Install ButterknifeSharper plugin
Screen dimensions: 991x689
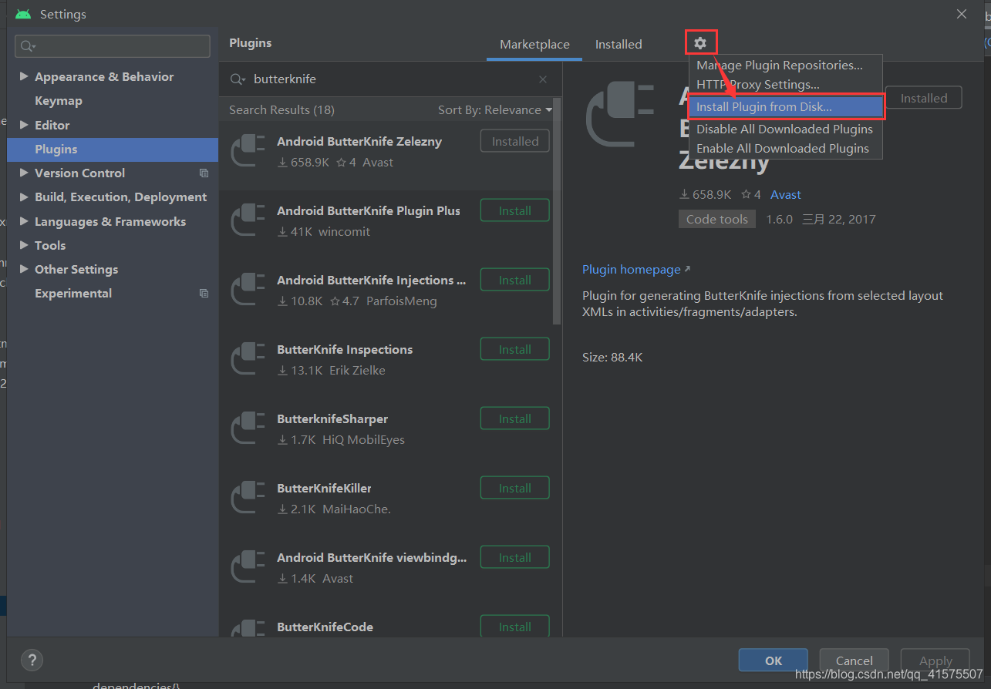(x=514, y=418)
